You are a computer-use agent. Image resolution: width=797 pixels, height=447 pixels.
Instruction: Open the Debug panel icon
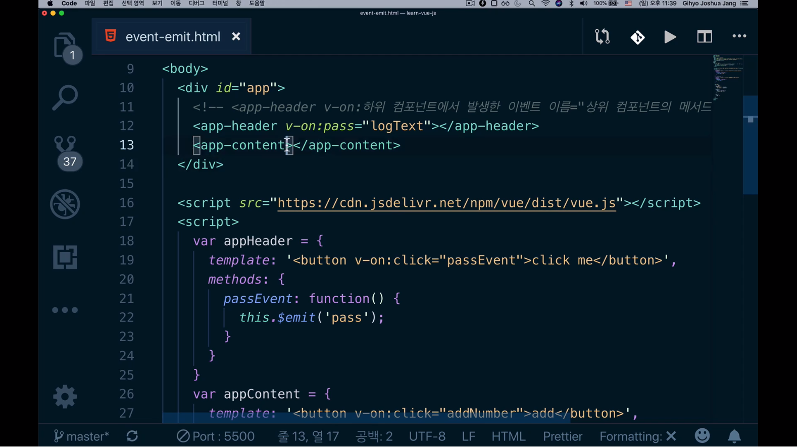pyautogui.click(x=65, y=204)
